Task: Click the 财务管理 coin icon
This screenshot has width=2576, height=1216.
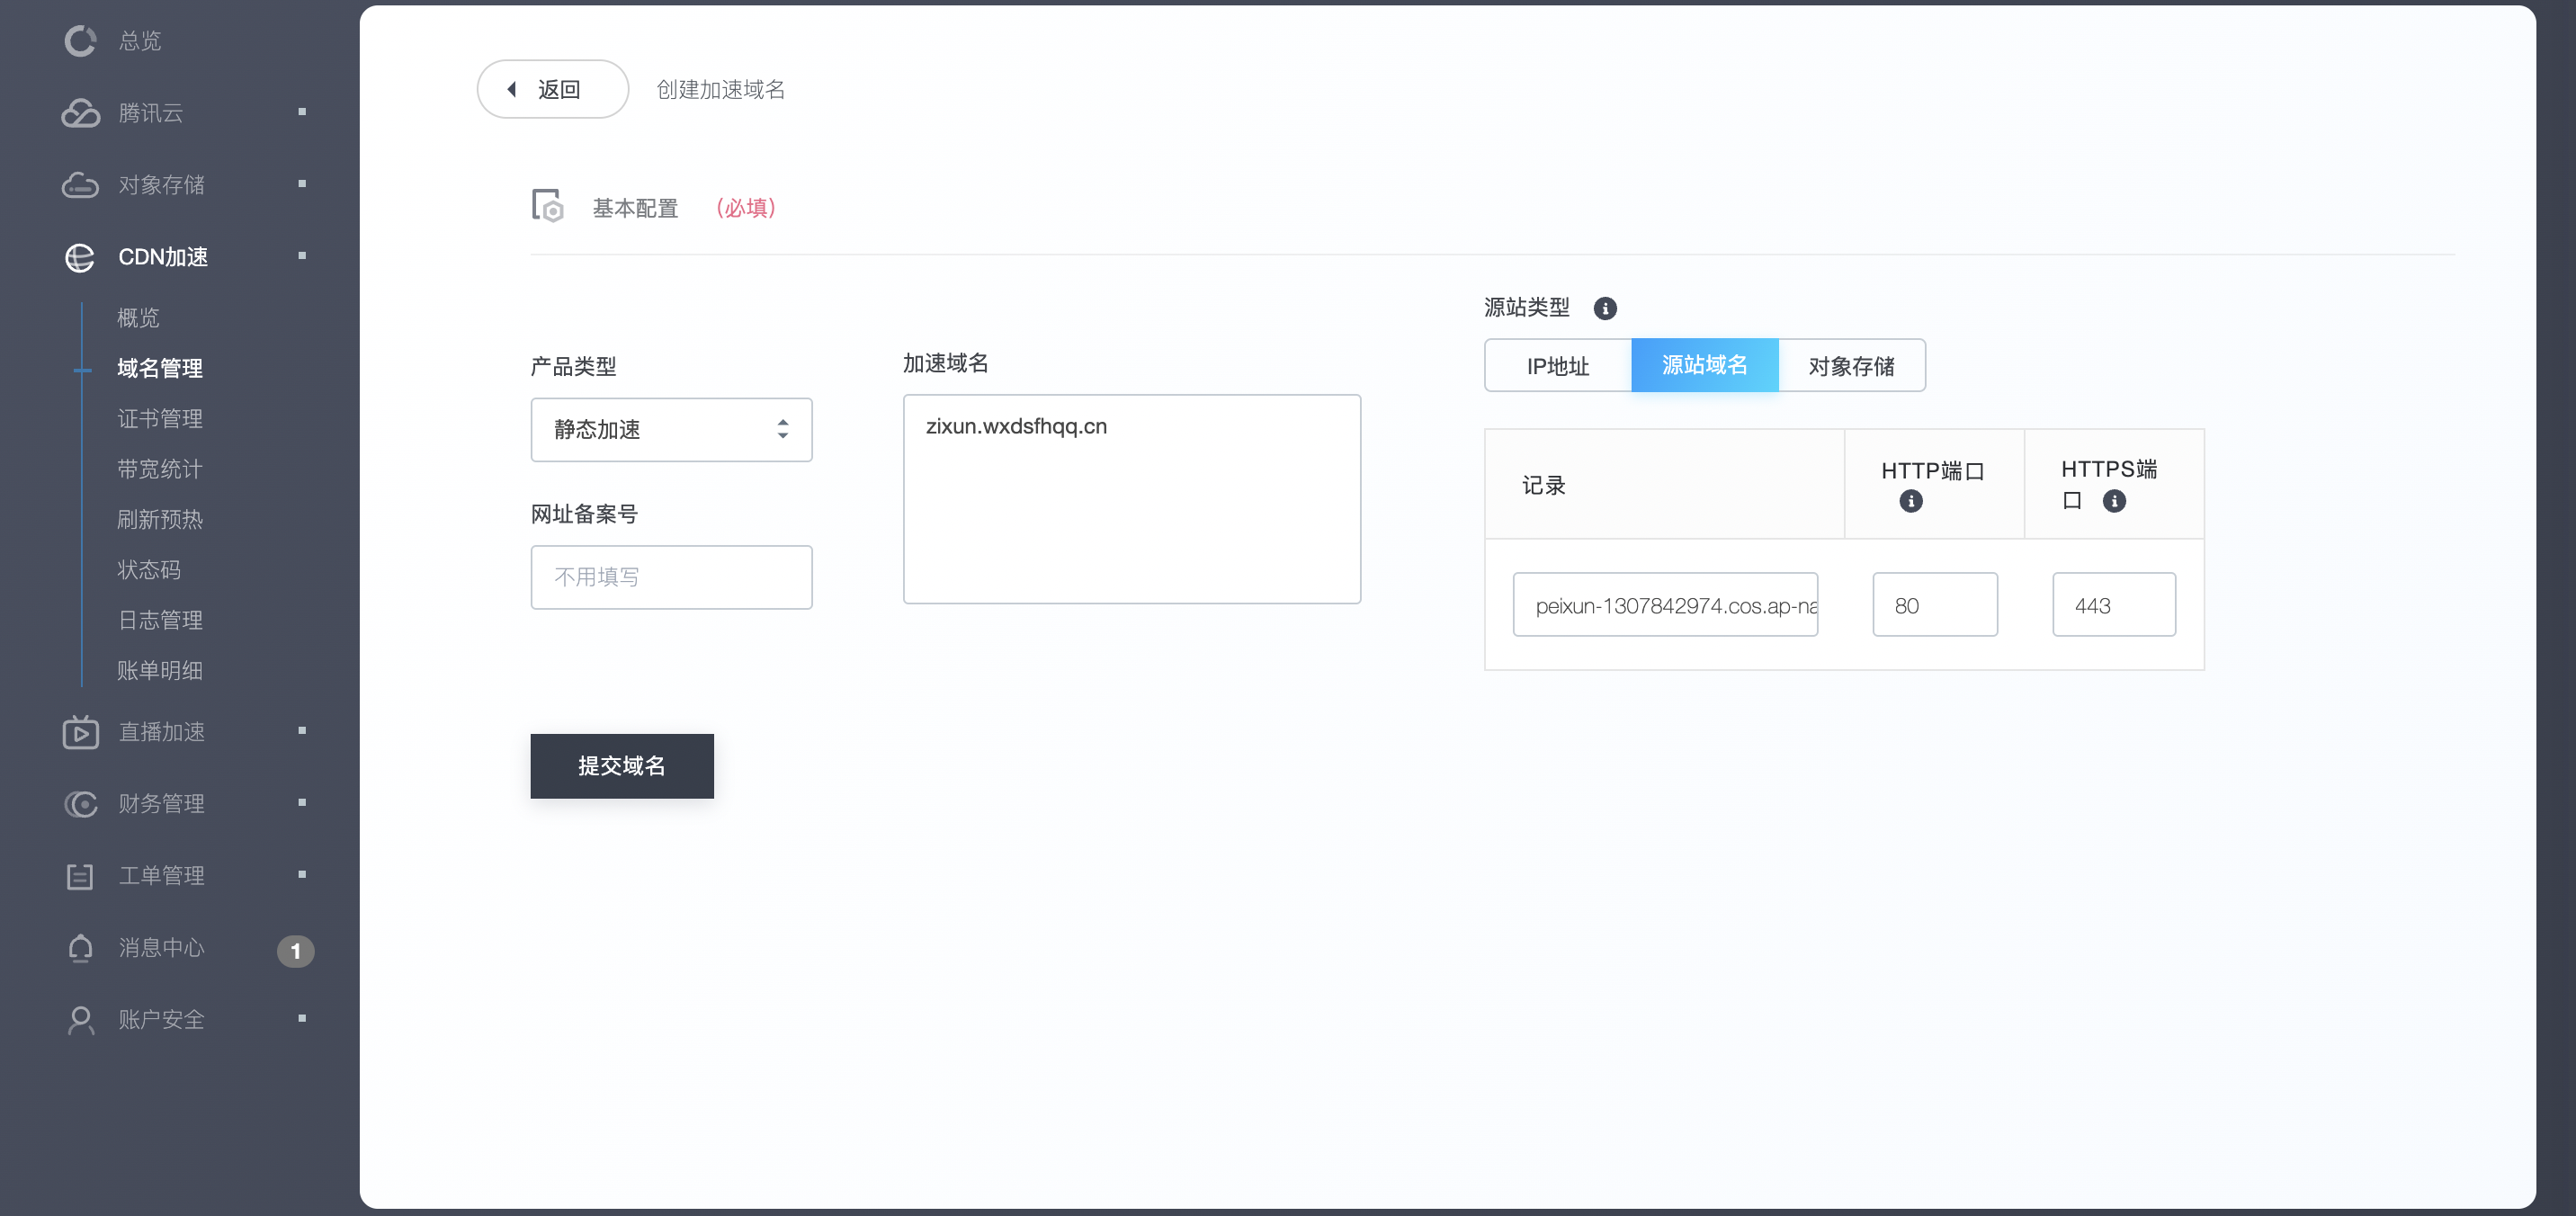Action: pyautogui.click(x=80, y=803)
